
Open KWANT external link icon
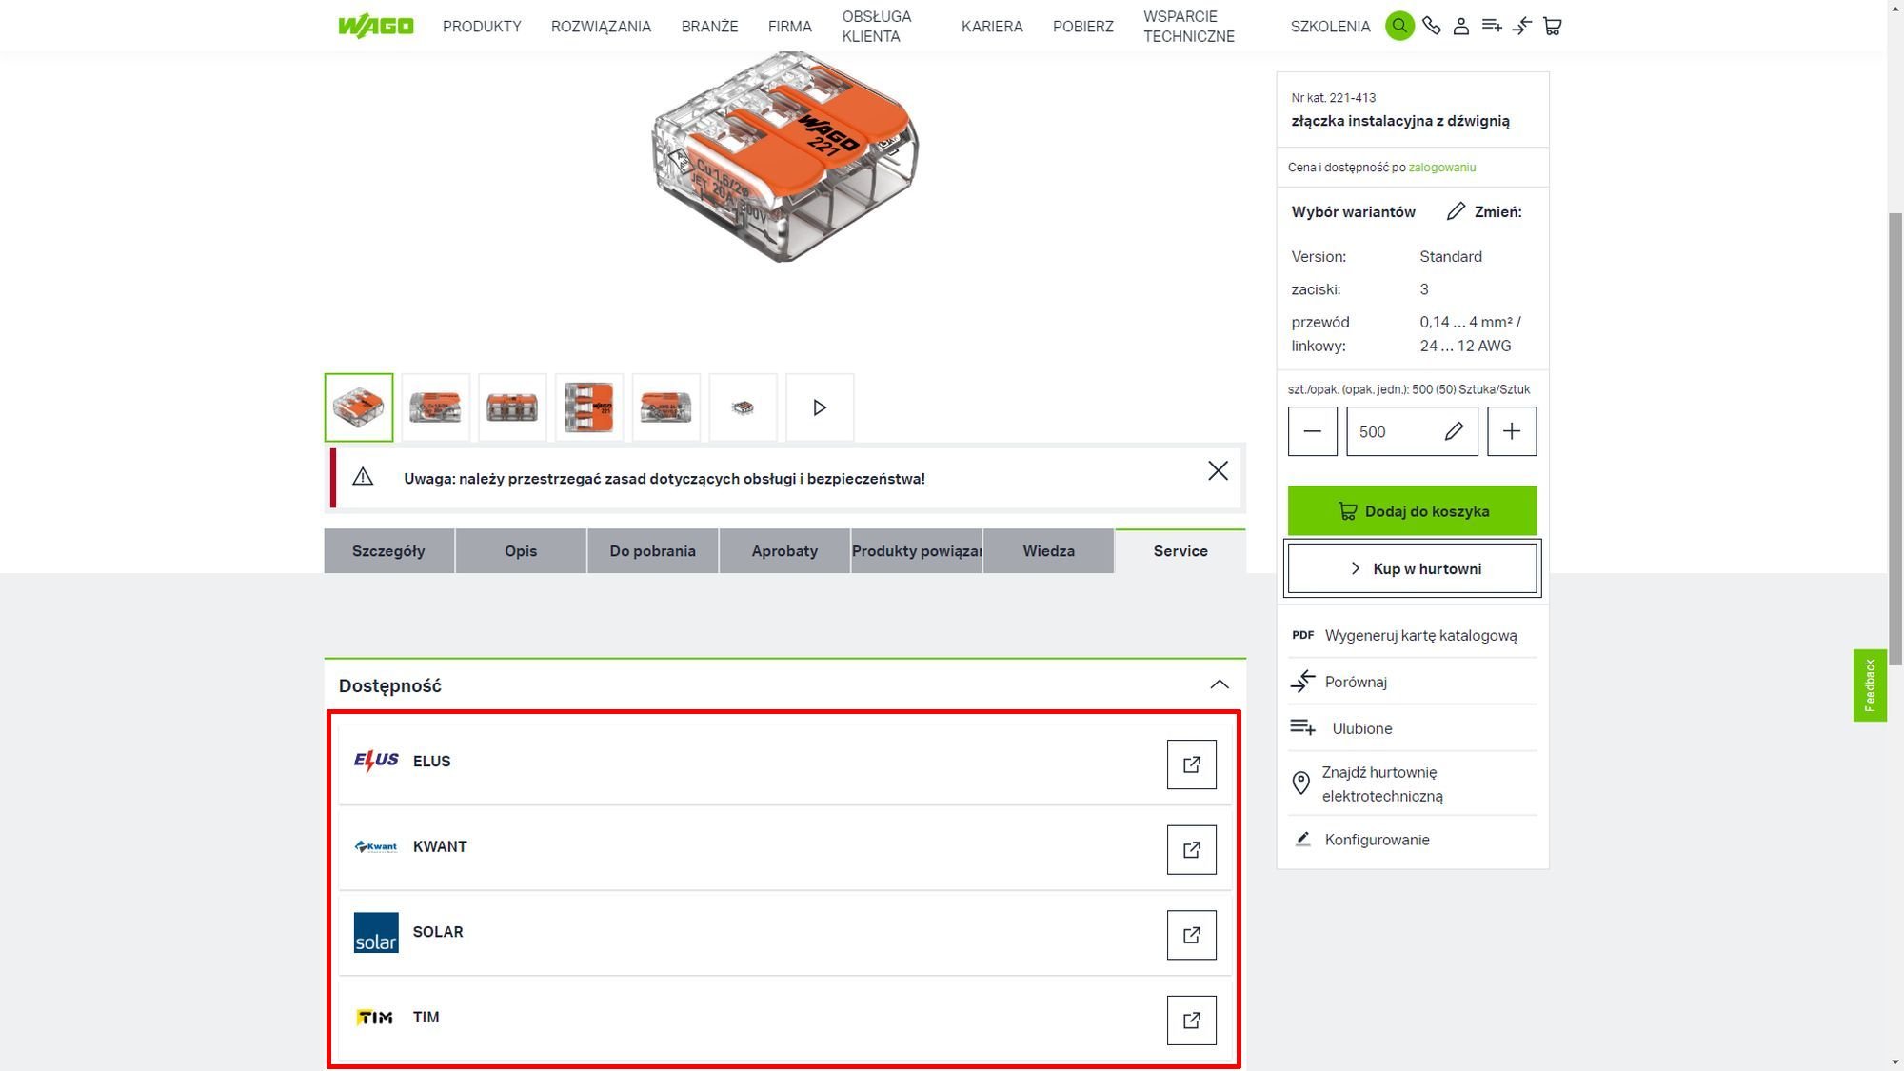(1192, 850)
